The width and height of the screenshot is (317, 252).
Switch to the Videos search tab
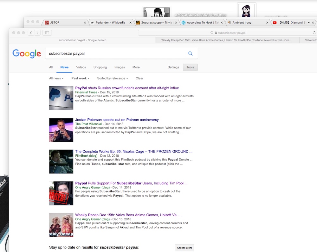[x=81, y=67]
